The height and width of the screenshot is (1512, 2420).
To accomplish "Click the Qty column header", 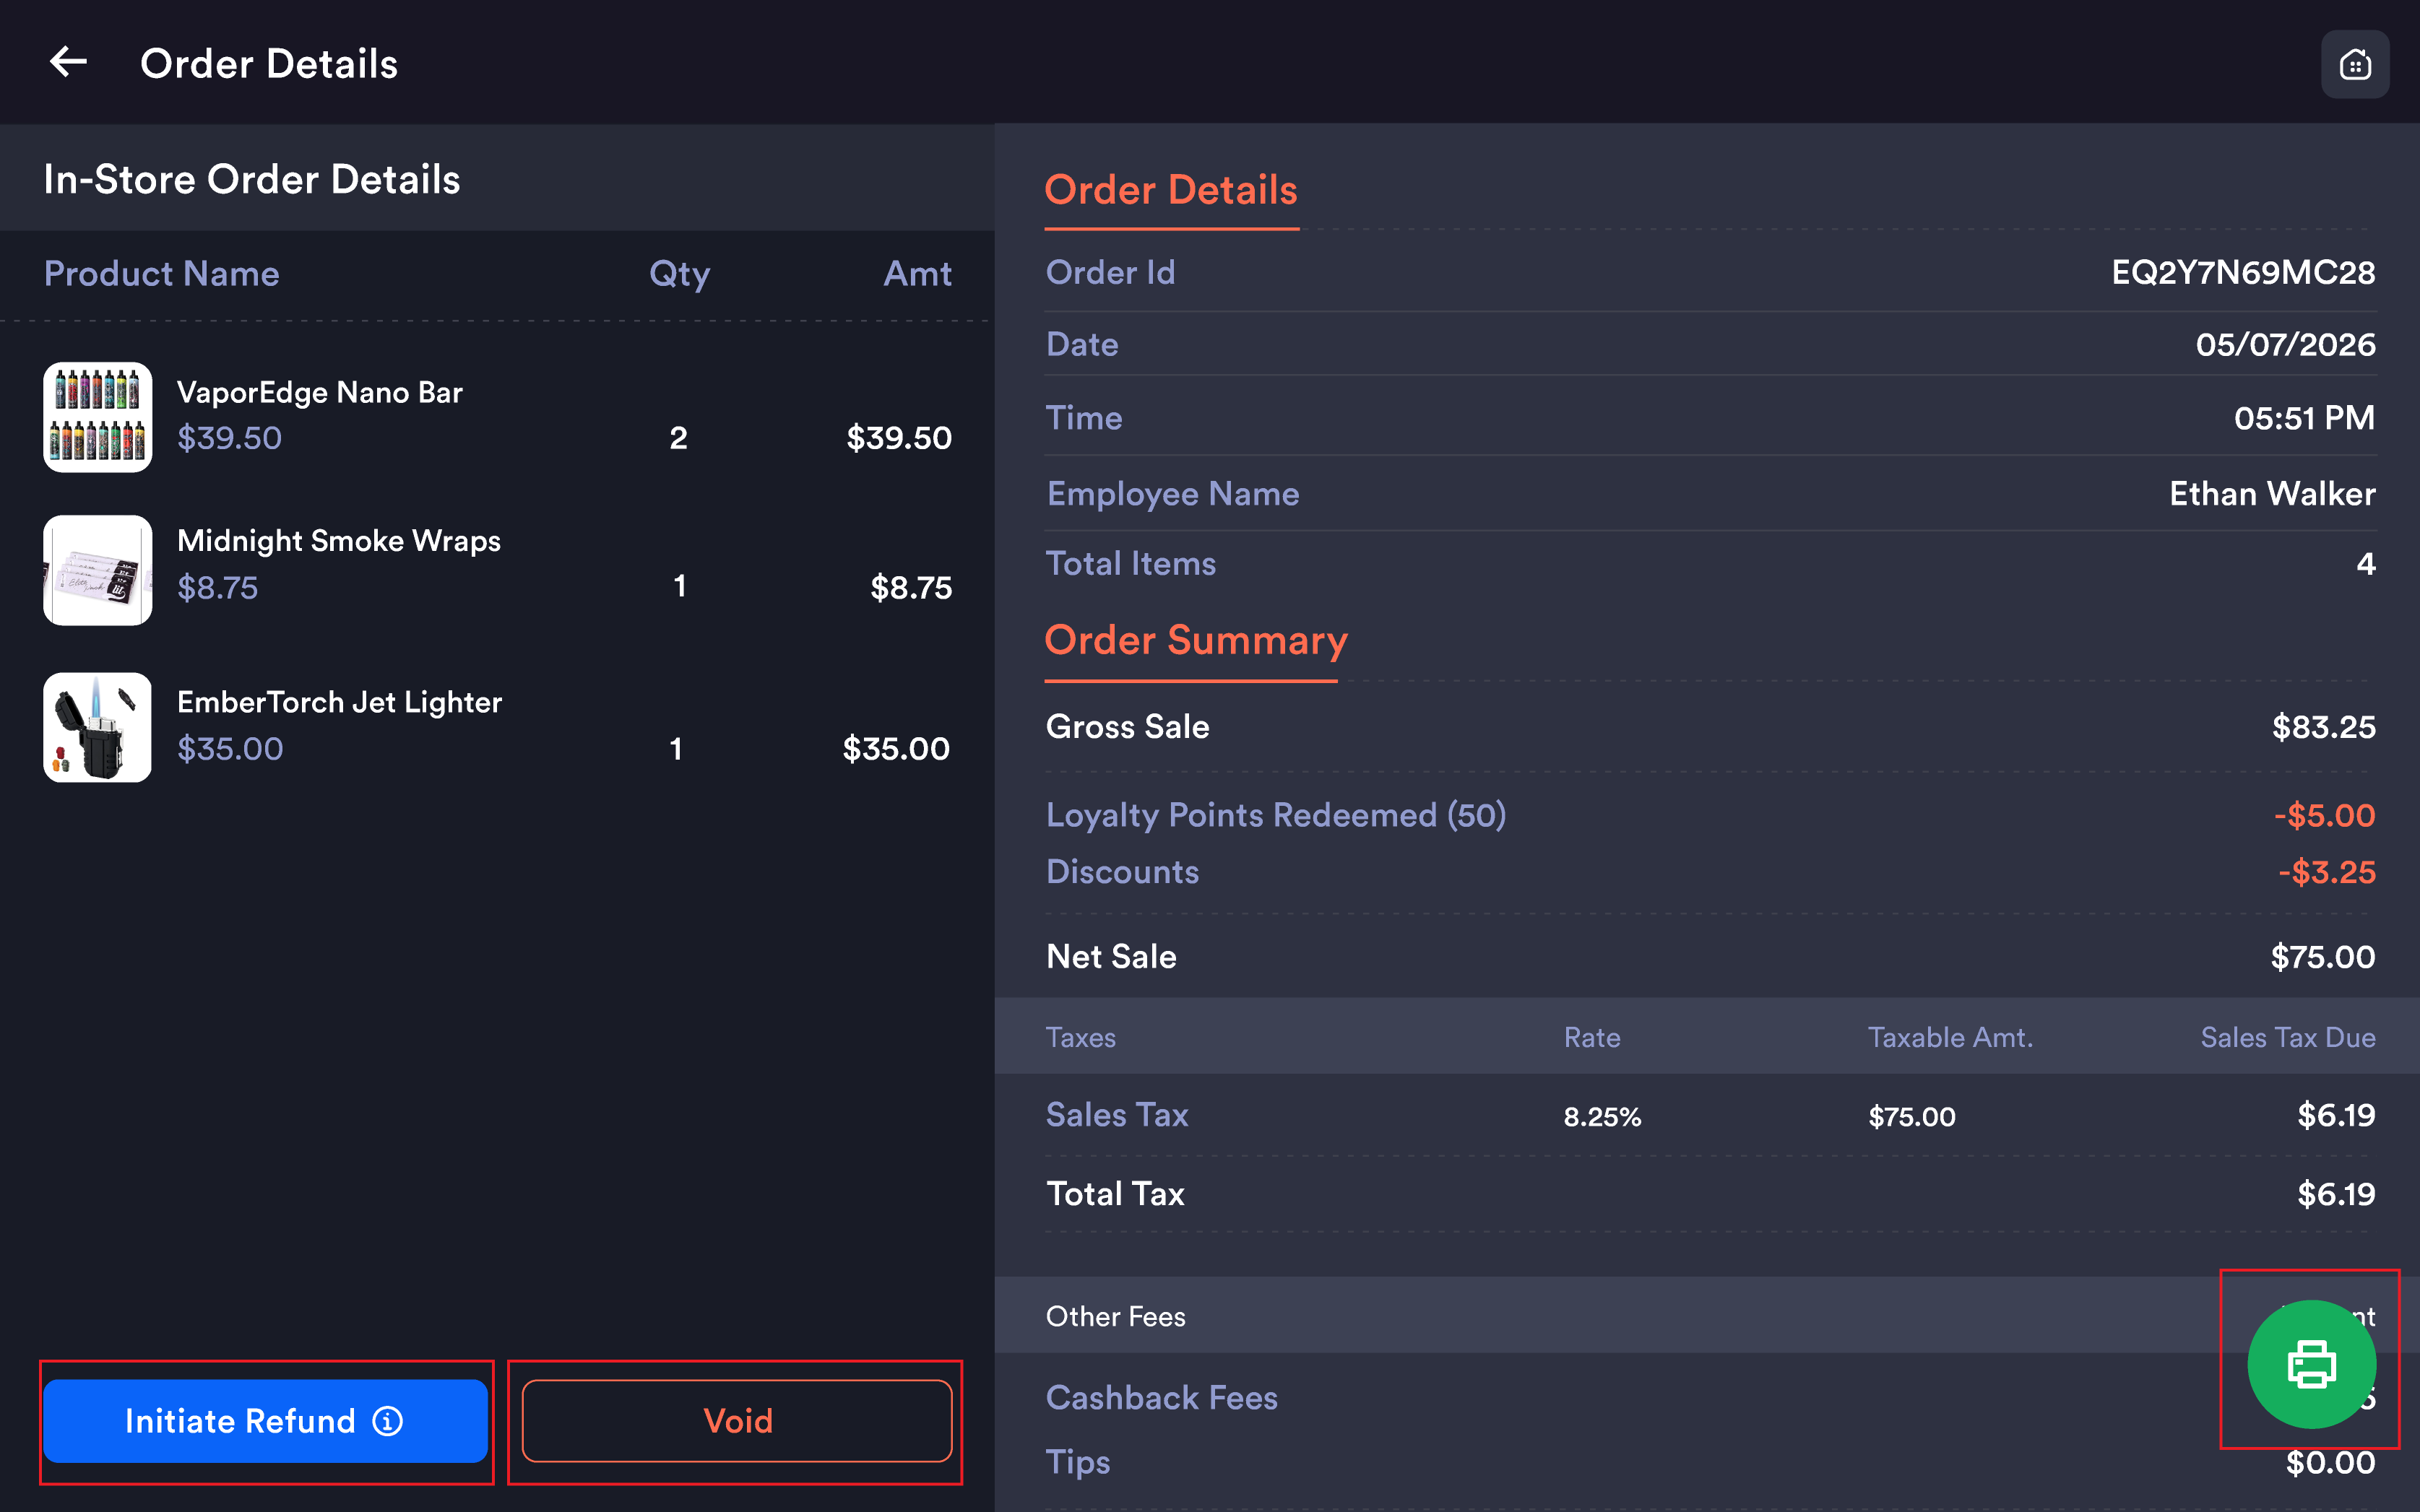I will click(x=679, y=274).
